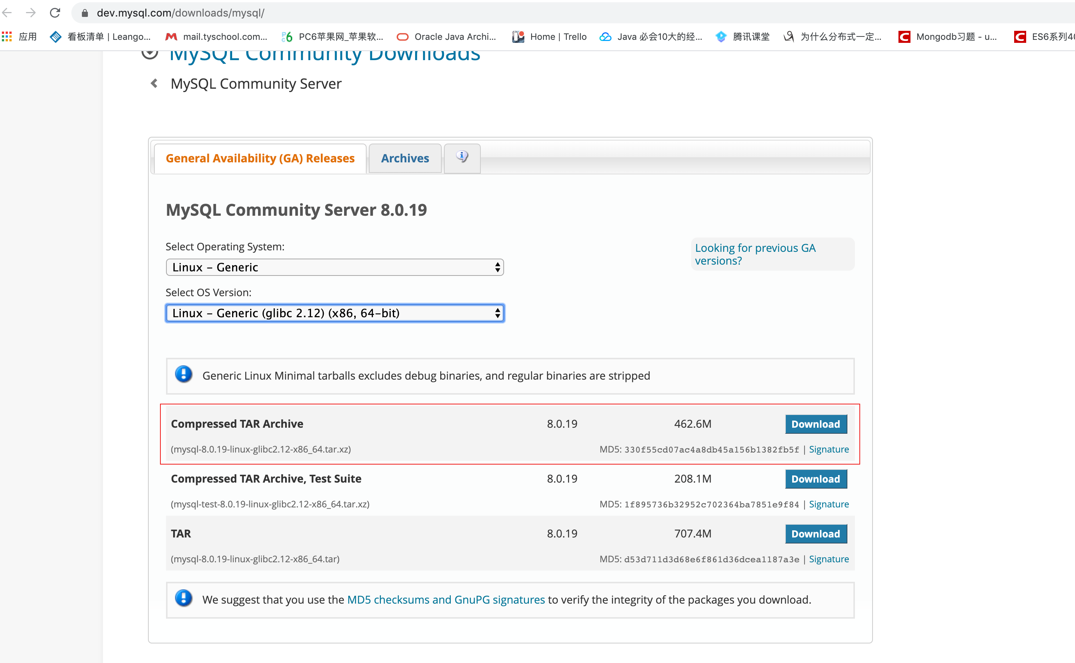Viewport: 1075px width, 663px height.
Task: Switch to the Archives tab
Action: point(405,158)
